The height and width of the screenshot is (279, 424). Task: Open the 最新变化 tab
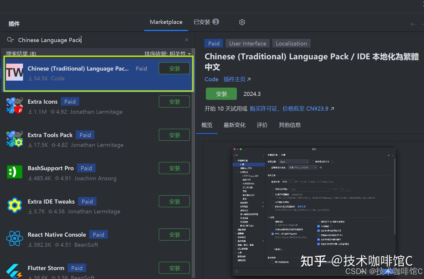234,125
